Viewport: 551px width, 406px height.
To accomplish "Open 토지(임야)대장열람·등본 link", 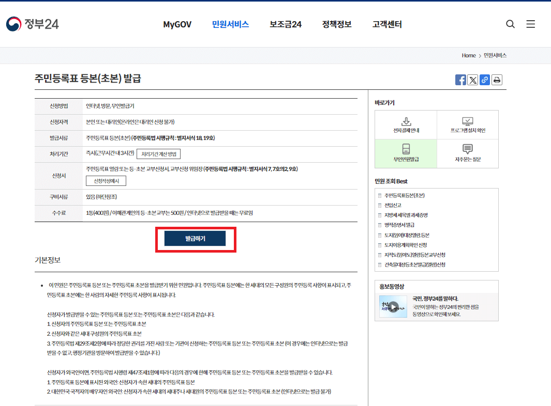I will [407, 235].
